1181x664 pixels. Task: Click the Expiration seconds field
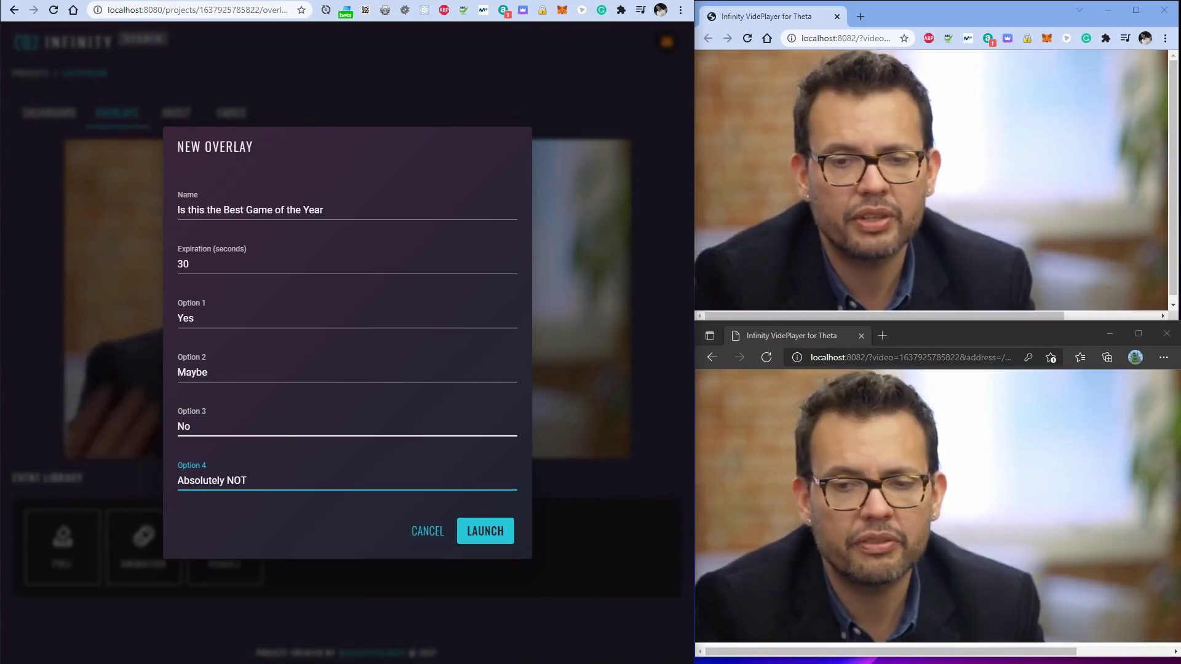coord(346,264)
